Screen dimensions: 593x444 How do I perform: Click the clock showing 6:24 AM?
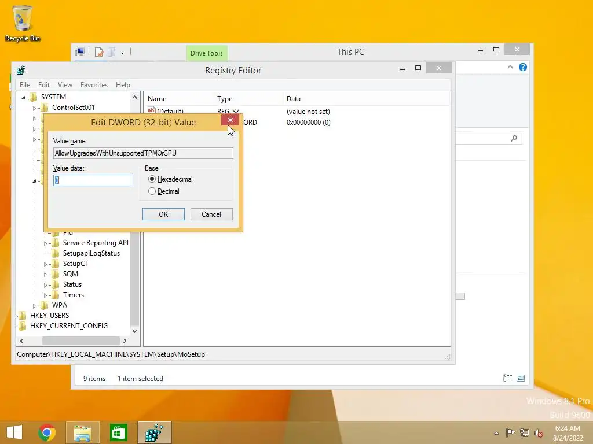tap(568, 428)
